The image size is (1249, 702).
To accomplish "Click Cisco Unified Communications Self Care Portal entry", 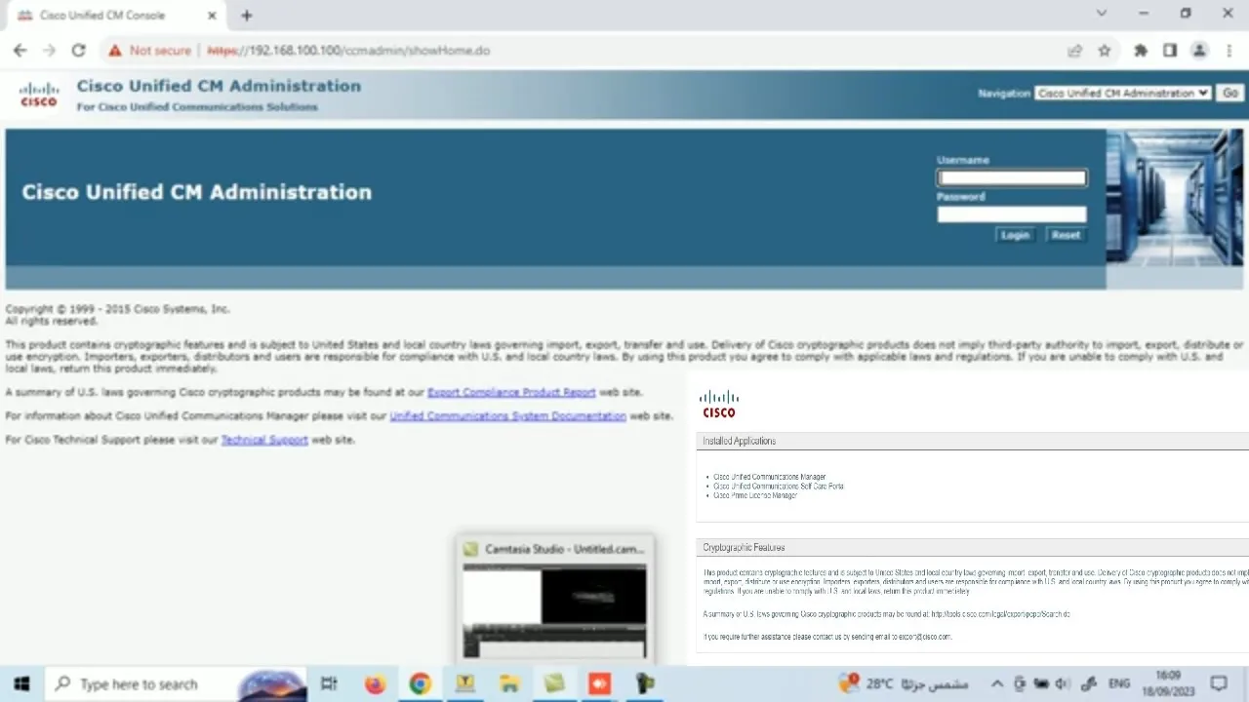I will coord(779,486).
